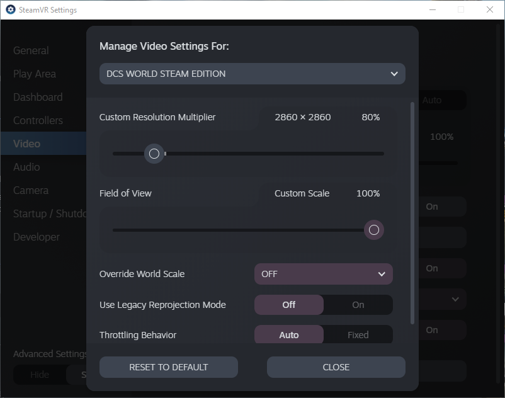Click the dialog's vertical scrollbar
This screenshot has width=505, height=398.
[412, 213]
